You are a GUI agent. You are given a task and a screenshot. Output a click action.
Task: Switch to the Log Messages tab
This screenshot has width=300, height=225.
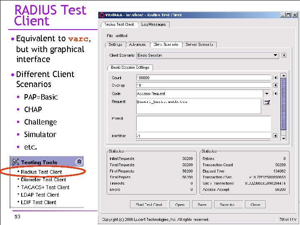tap(153, 25)
